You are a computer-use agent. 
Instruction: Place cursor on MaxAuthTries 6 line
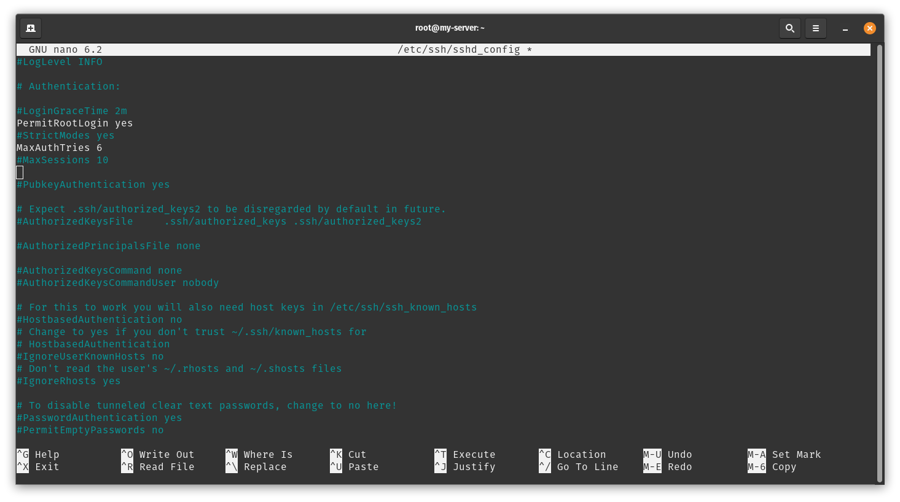point(60,148)
